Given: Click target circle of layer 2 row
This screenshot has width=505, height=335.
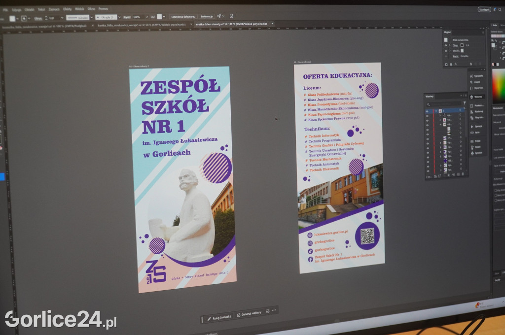Looking at the screenshot, I should (460, 110).
